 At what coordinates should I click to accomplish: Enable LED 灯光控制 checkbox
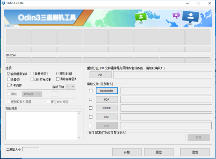click(x=32, y=79)
